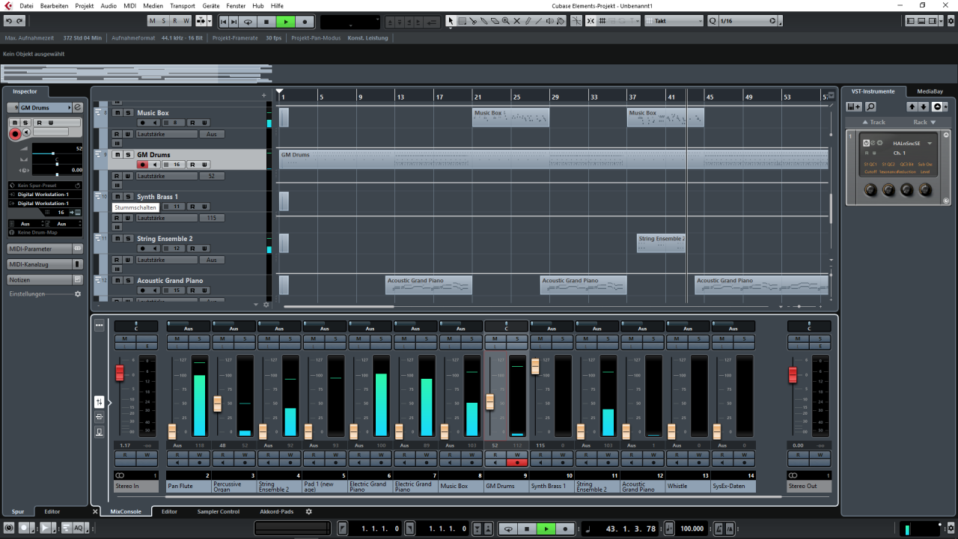Open the MixConsole tabs settings gear
The width and height of the screenshot is (958, 539).
click(x=308, y=512)
